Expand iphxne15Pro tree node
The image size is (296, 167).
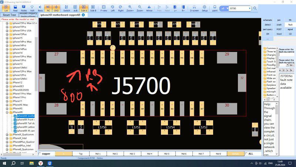tap(7, 27)
